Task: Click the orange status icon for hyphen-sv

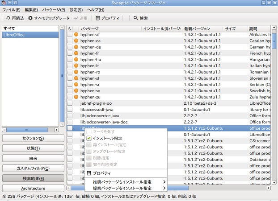Action: coord(76,90)
